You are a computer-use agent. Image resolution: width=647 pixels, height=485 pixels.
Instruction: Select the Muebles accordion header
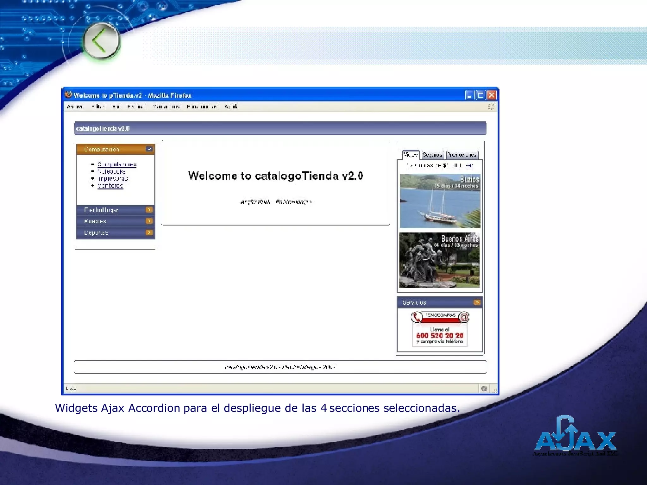115,221
